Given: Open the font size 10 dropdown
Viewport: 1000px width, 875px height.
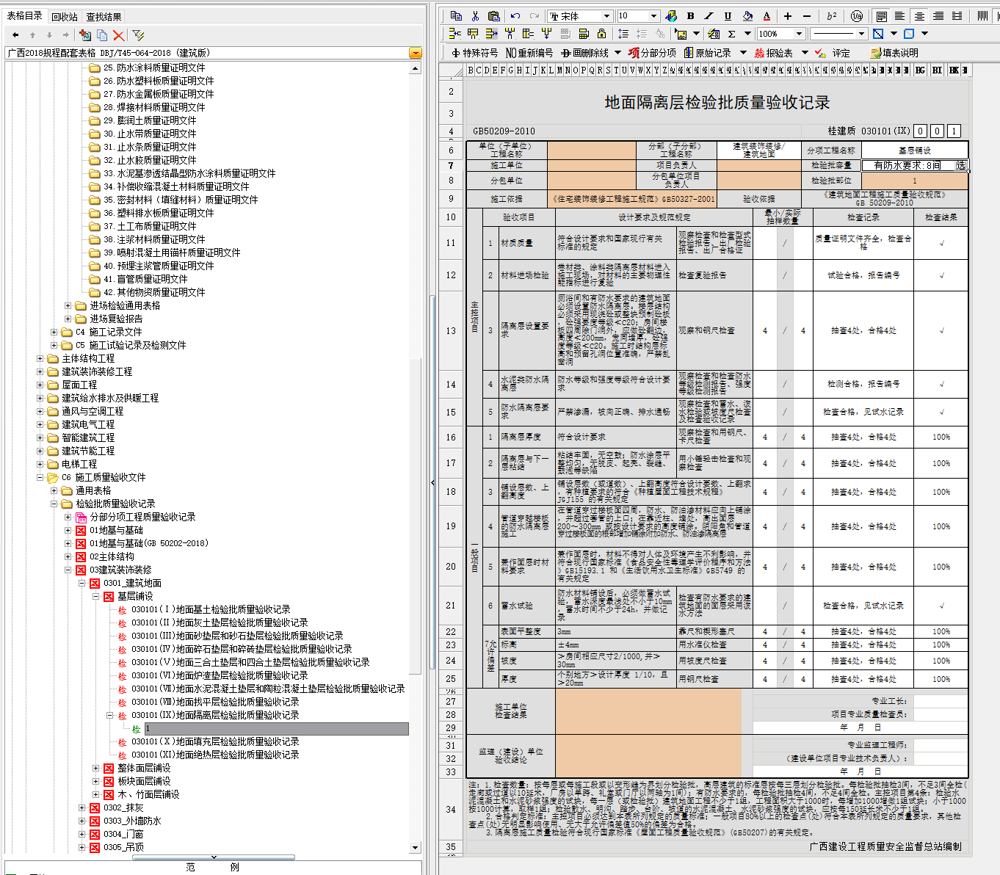Looking at the screenshot, I should [654, 15].
